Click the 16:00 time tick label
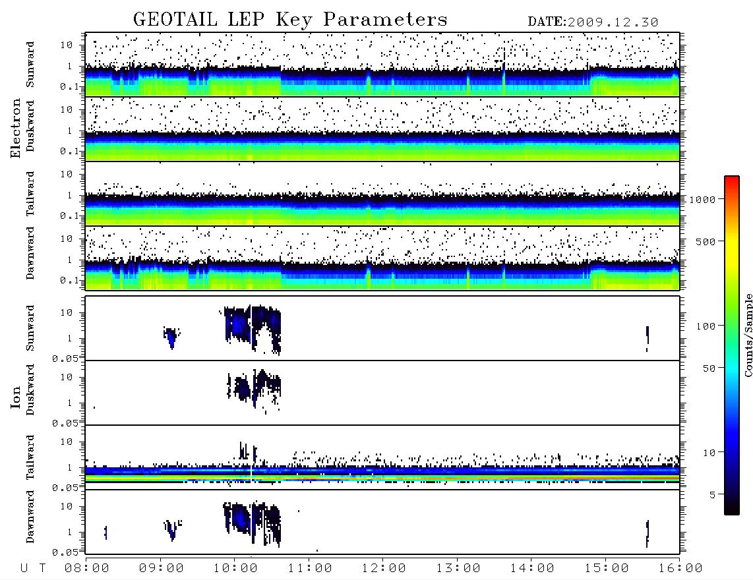 click(680, 569)
